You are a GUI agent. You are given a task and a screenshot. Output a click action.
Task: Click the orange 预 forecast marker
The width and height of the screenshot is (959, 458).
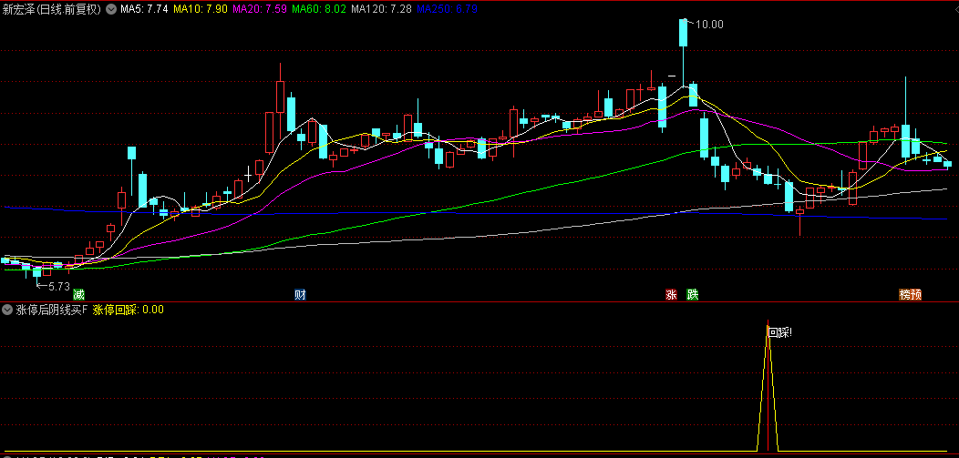pos(915,295)
